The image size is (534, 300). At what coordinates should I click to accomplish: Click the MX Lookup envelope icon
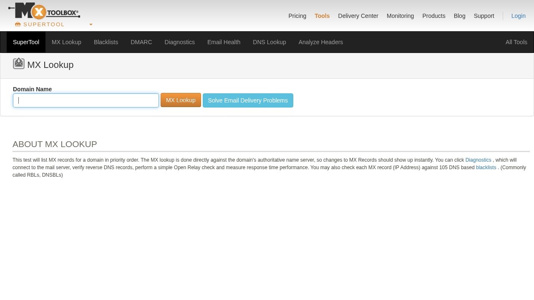18,63
